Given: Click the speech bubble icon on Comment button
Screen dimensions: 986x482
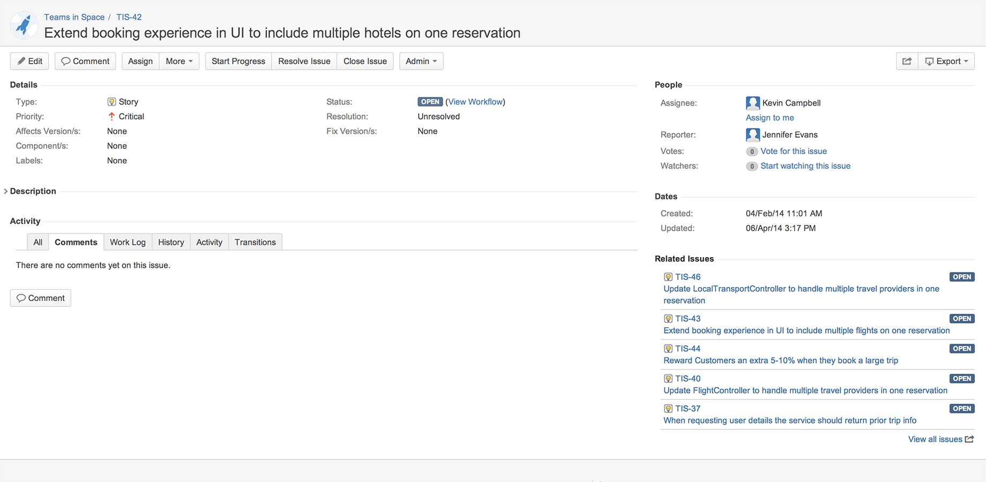Looking at the screenshot, I should pos(65,61).
